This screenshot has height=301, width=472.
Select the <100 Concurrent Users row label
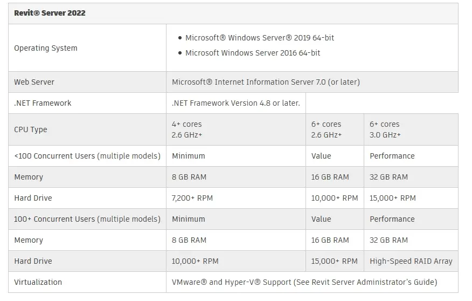click(87, 156)
